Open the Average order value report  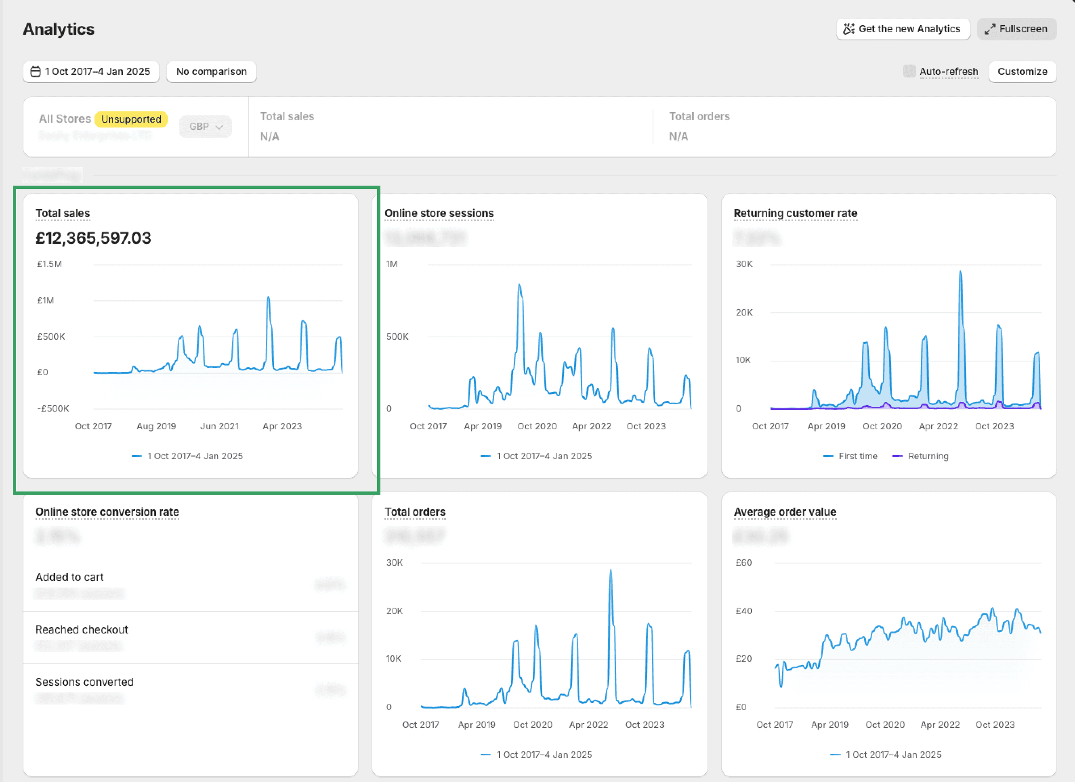tap(785, 512)
